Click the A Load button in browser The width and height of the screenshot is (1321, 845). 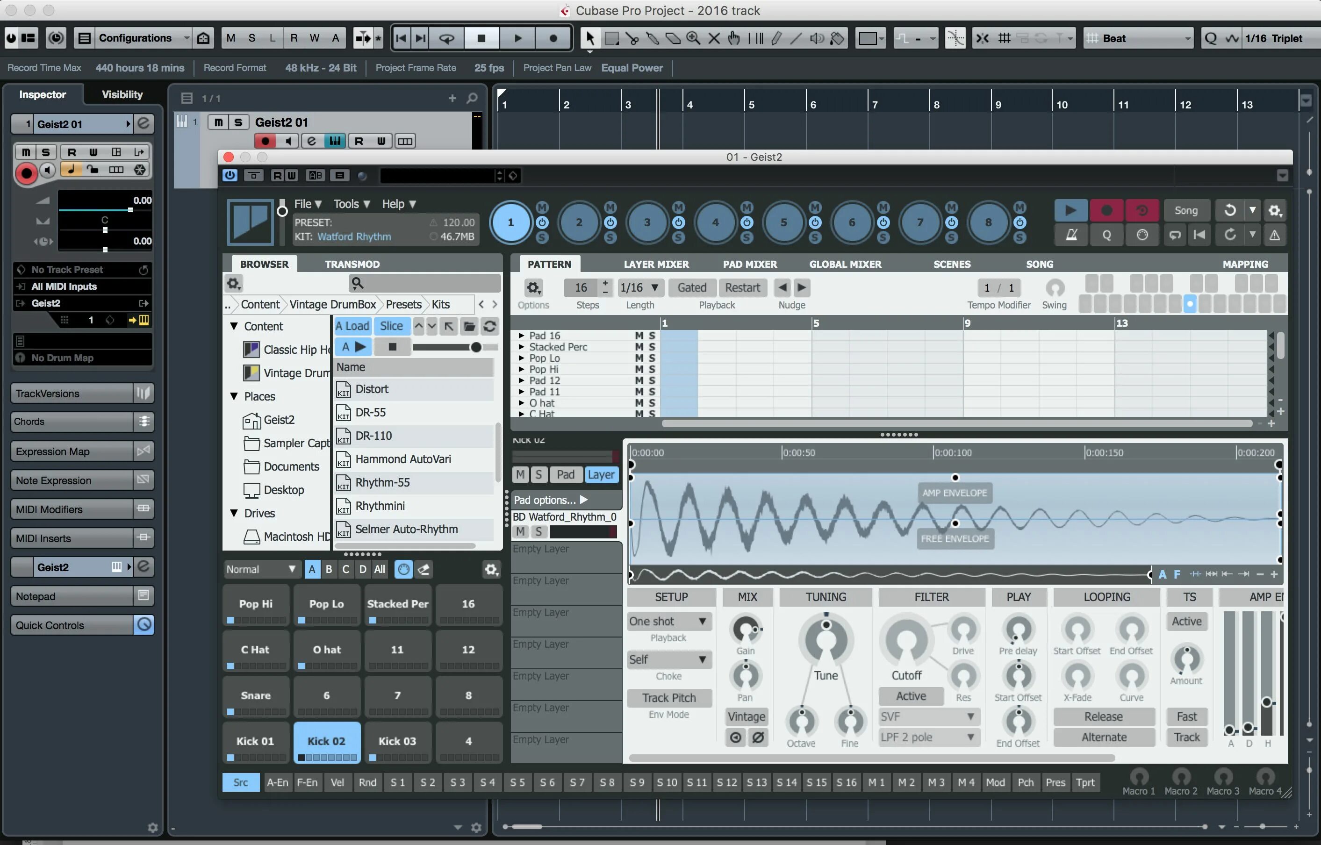[x=352, y=326]
